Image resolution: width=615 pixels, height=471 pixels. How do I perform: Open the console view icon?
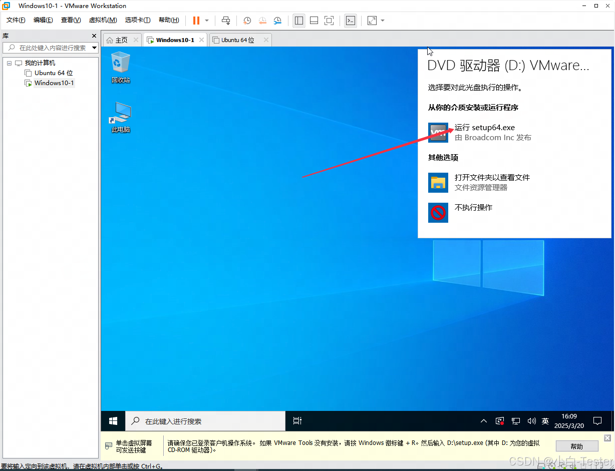pyautogui.click(x=351, y=21)
